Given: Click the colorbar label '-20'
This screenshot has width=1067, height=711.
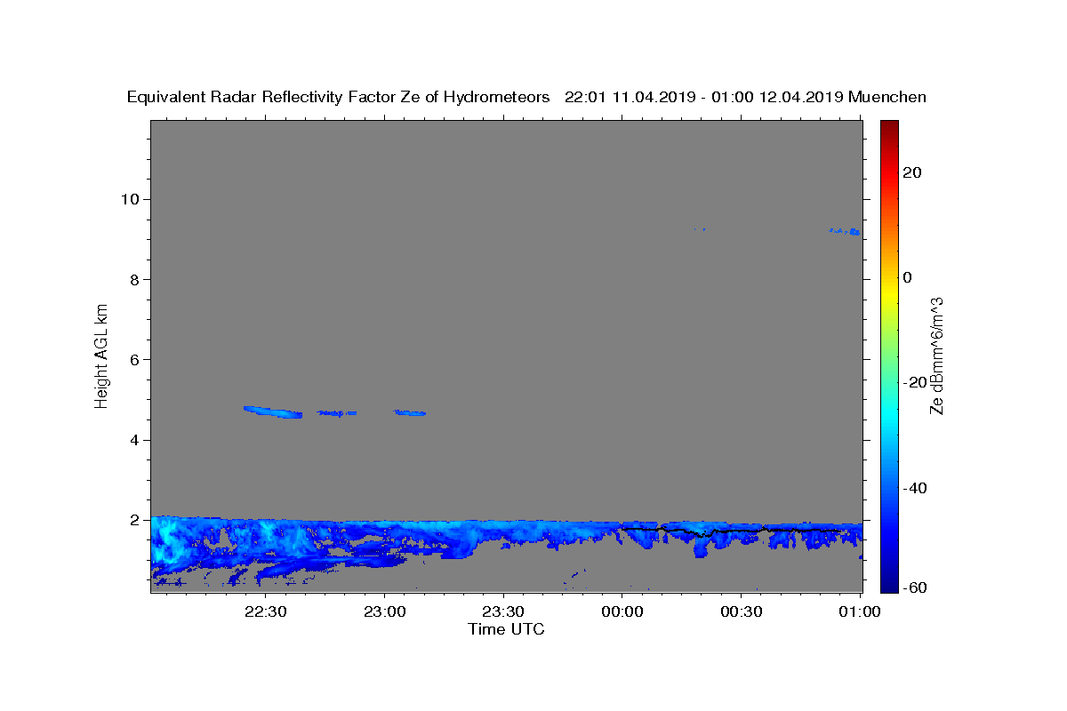Looking at the screenshot, I should pos(914,382).
